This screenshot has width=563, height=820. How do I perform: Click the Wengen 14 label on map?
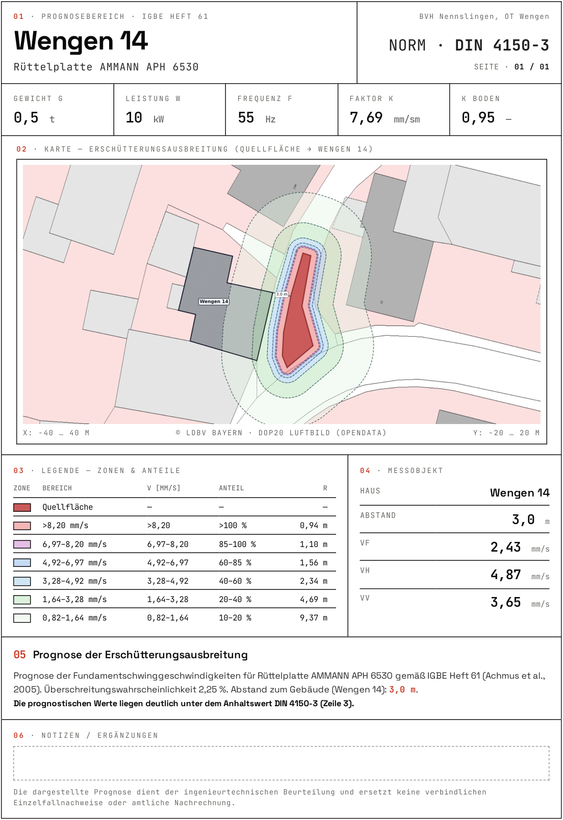214,302
